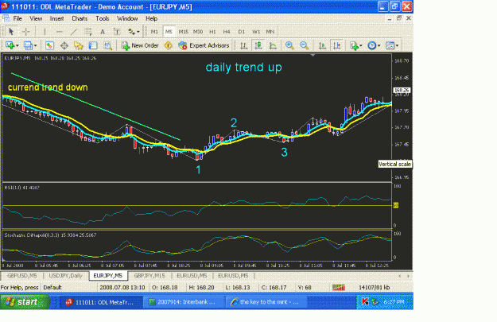Switch chart to line chart
Image resolution: width=497 pixels, height=322 pixels.
(273, 45)
